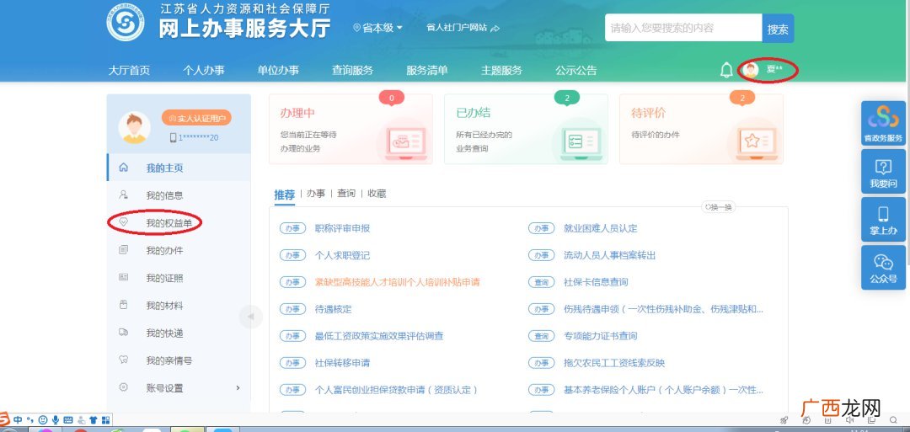Open 最低工资政策实施效果评估调查 link
910x432 pixels.
pos(379,336)
